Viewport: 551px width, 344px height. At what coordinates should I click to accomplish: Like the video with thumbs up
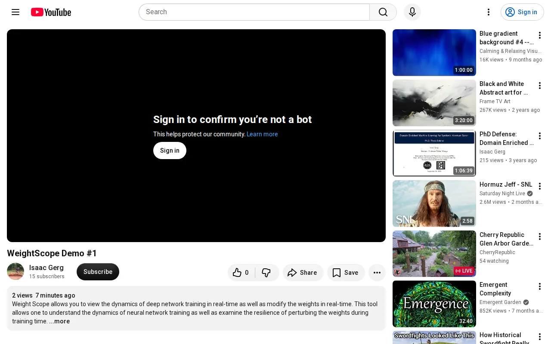(241, 273)
